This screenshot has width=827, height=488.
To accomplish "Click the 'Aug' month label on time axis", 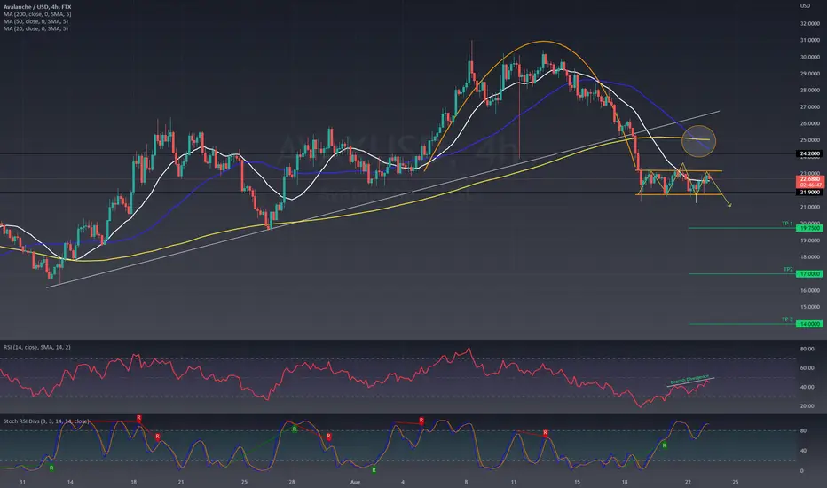I will coord(356,482).
